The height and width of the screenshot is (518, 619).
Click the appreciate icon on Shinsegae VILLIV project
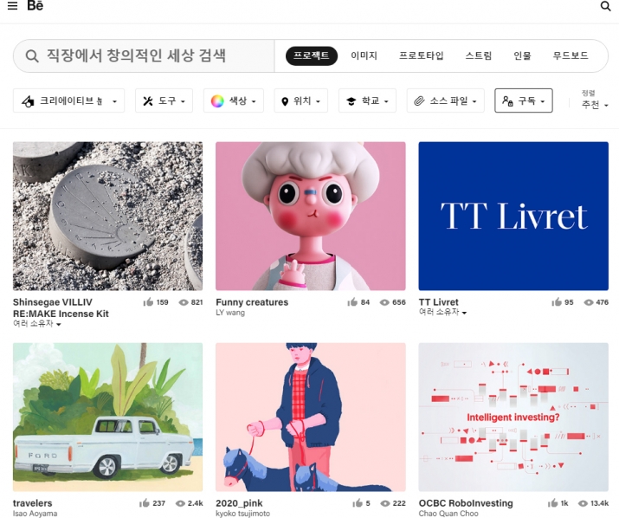click(x=148, y=302)
